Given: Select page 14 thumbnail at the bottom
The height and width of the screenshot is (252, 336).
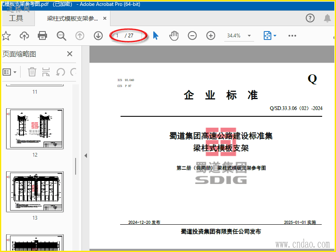Looking at the screenshot, I should click(35, 242).
